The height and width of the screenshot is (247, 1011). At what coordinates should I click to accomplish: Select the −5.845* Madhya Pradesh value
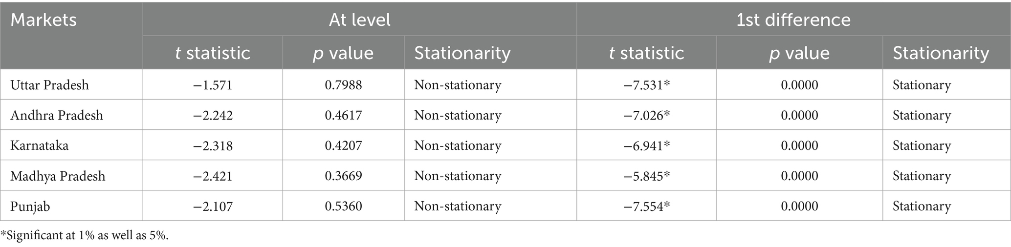[x=646, y=176]
